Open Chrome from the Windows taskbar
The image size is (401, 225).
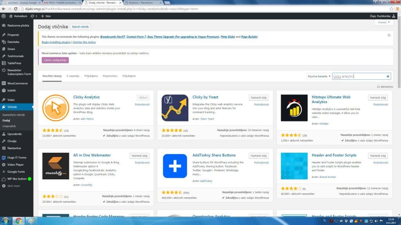[18, 221]
